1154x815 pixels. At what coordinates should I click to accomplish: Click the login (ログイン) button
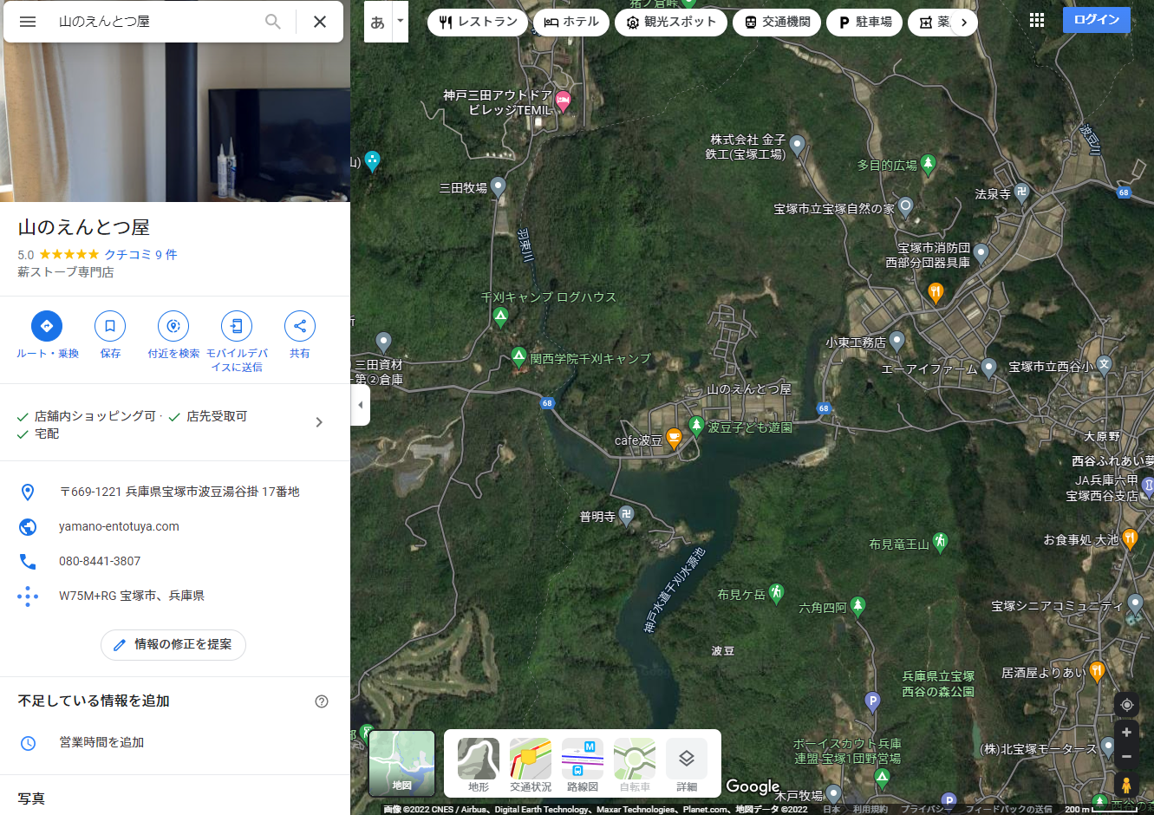tap(1096, 20)
